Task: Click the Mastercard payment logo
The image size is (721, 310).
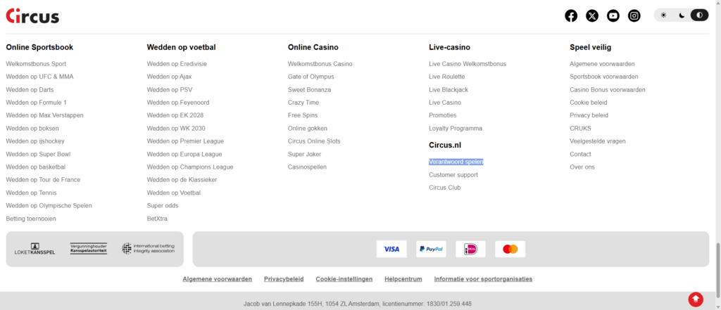Action: [510, 249]
